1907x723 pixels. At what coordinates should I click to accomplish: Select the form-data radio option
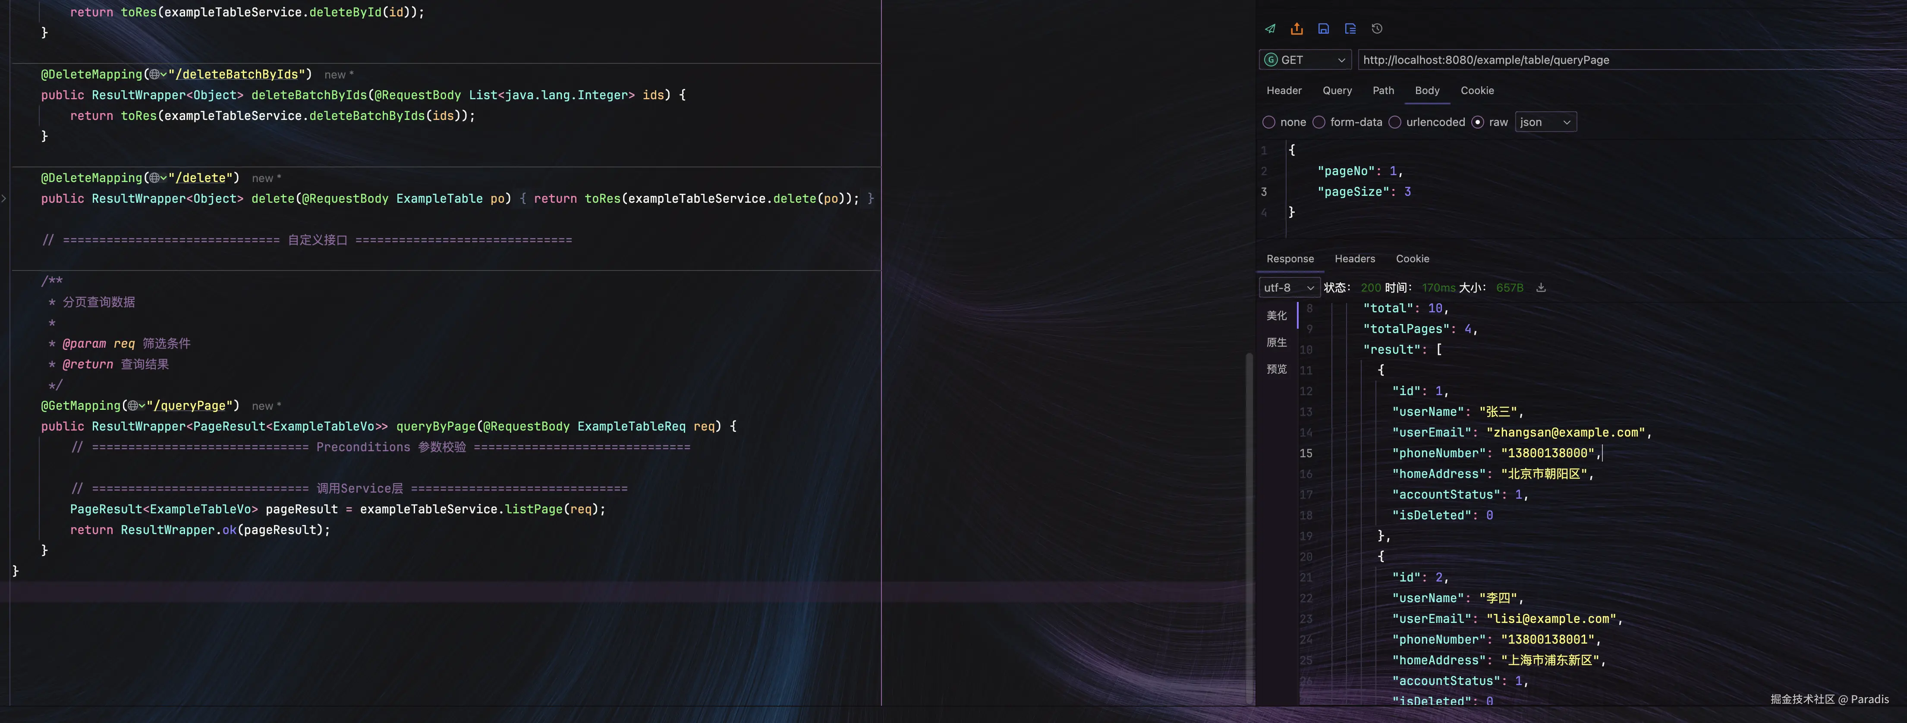tap(1319, 122)
